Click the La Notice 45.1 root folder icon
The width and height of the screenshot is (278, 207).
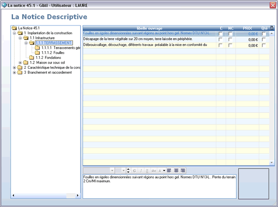pyautogui.click(x=14, y=28)
